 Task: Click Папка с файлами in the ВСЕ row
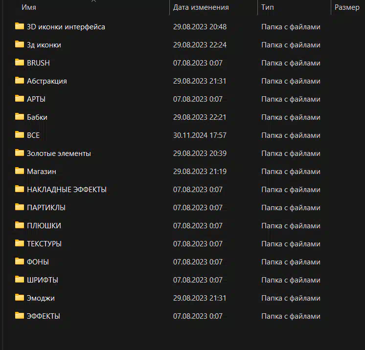(x=291, y=135)
